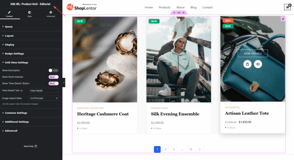Click the Heritage Cashmere Coat title
This screenshot has height=160, width=294.
click(103, 114)
